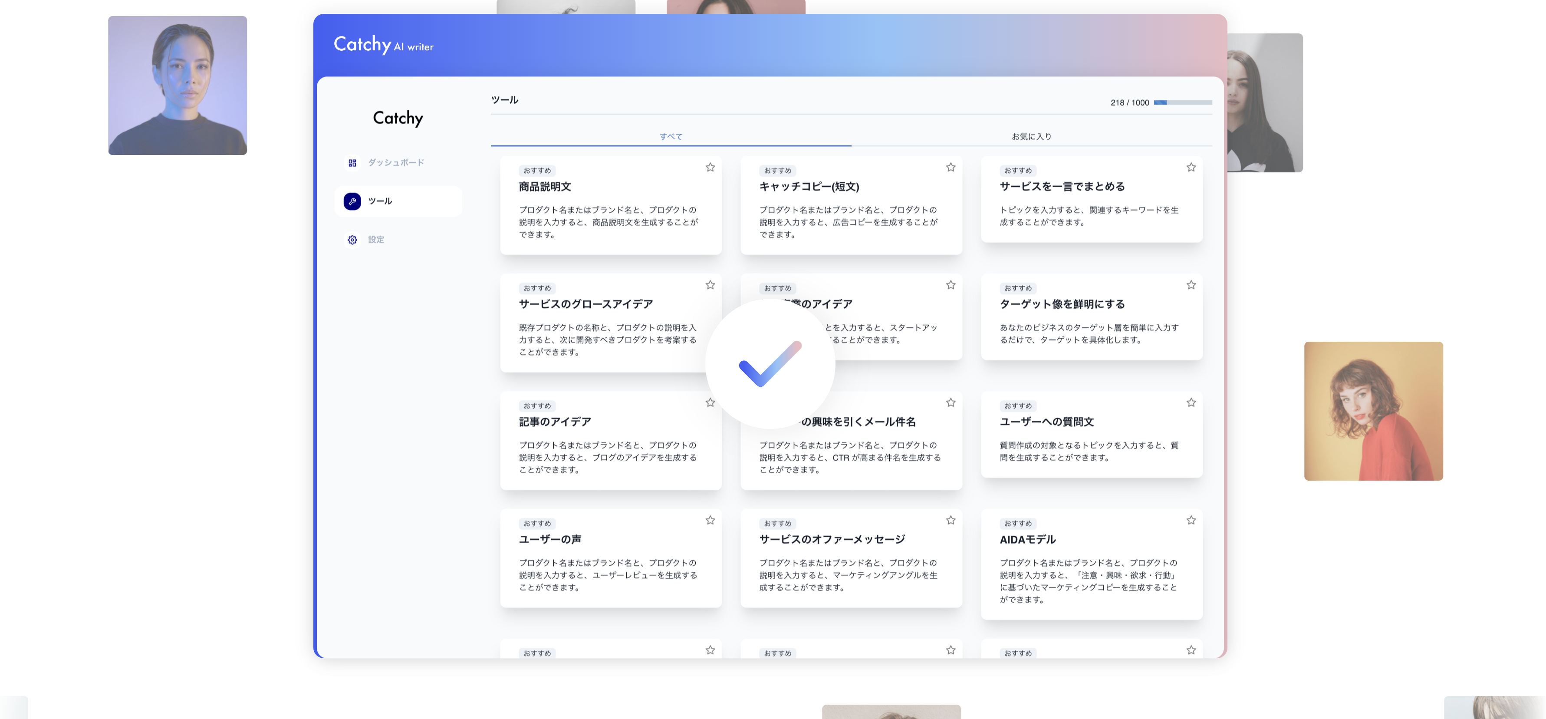Screen dimensions: 1546x719
Task: Open the 設定 sidebar item
Action: point(376,240)
